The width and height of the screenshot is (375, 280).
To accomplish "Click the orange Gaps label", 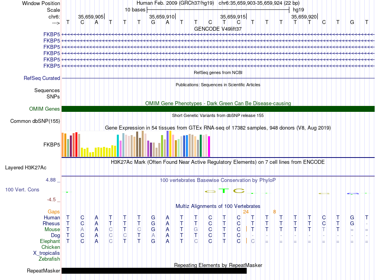I will [54, 212].
